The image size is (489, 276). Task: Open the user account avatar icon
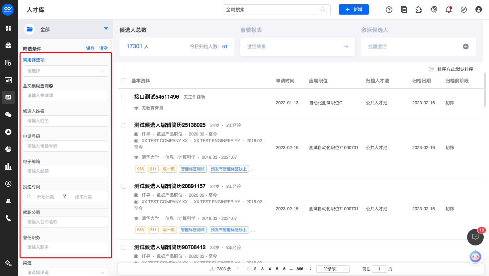[x=479, y=10]
